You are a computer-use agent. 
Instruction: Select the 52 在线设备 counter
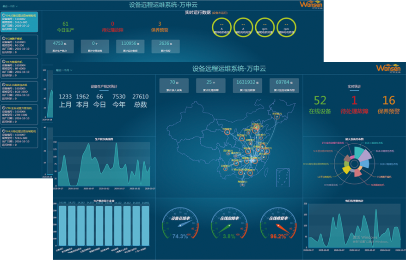point(320,104)
